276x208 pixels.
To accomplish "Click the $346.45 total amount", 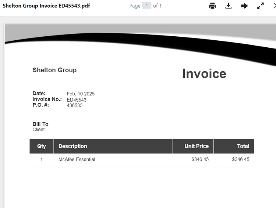I will (241, 159).
